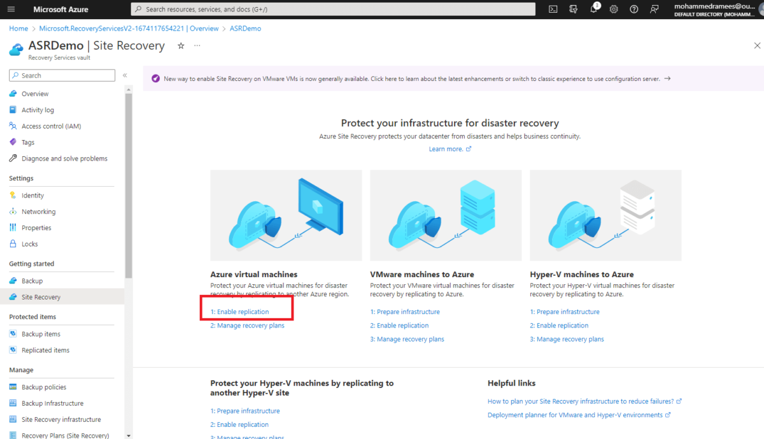Open the ellipsis menu next to ASRDemo
The width and height of the screenshot is (764, 439).
click(x=197, y=45)
